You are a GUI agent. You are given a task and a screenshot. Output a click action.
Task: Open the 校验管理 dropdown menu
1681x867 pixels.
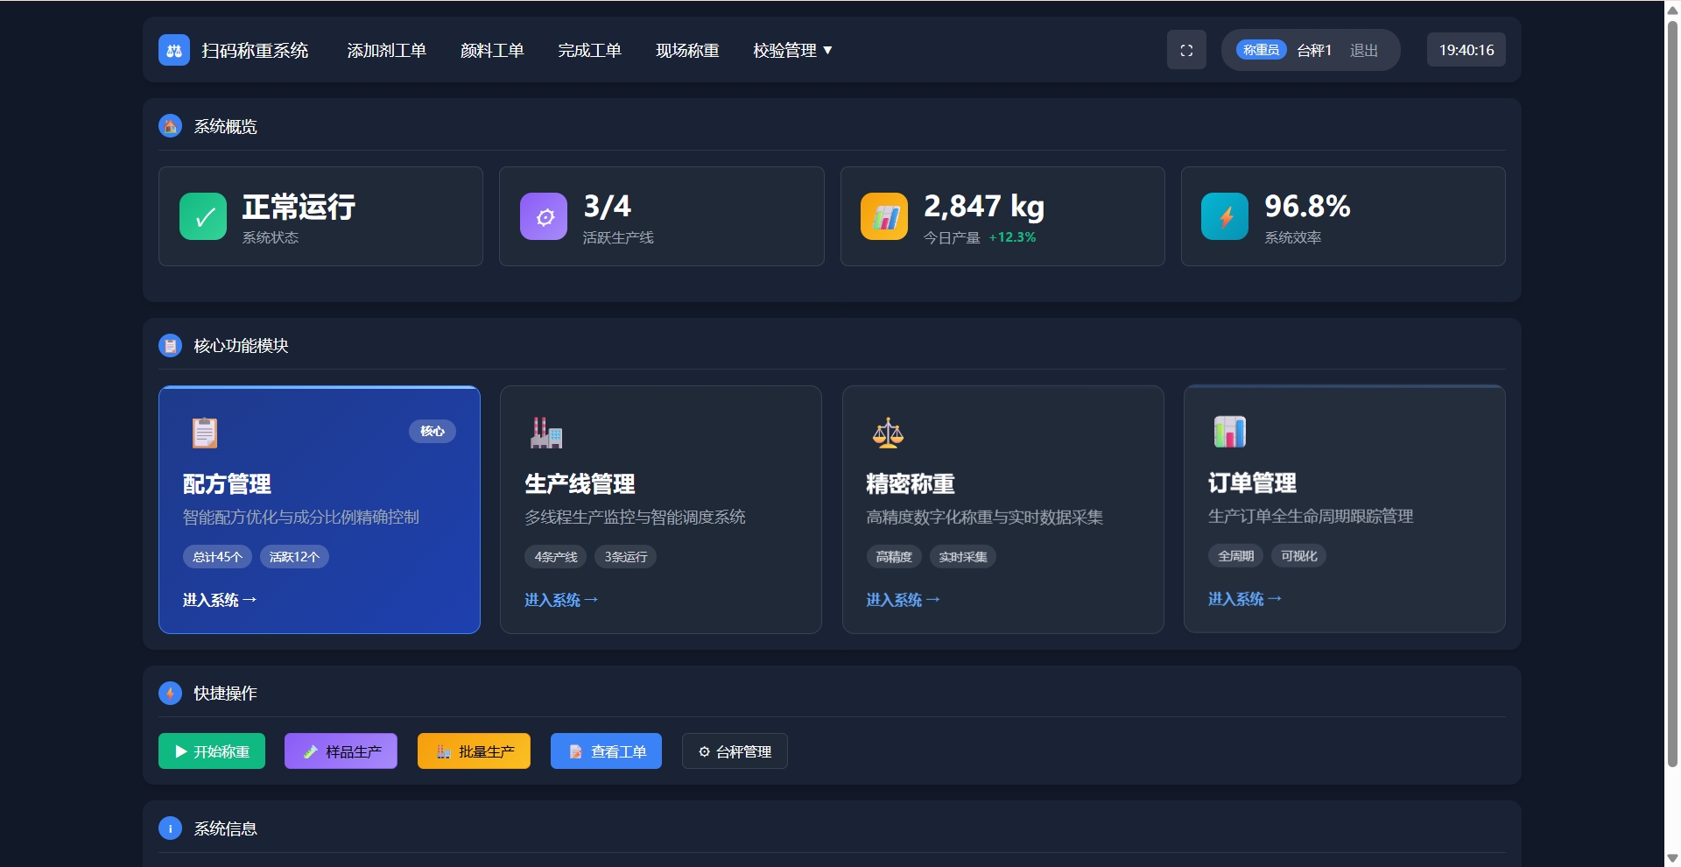pyautogui.click(x=790, y=50)
